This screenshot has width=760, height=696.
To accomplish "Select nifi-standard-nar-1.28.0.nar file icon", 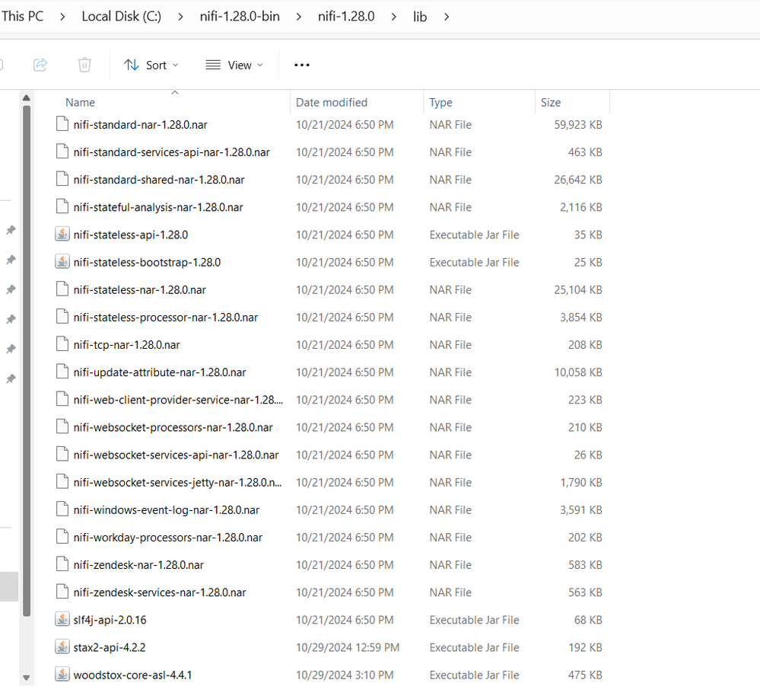I will (x=62, y=123).
